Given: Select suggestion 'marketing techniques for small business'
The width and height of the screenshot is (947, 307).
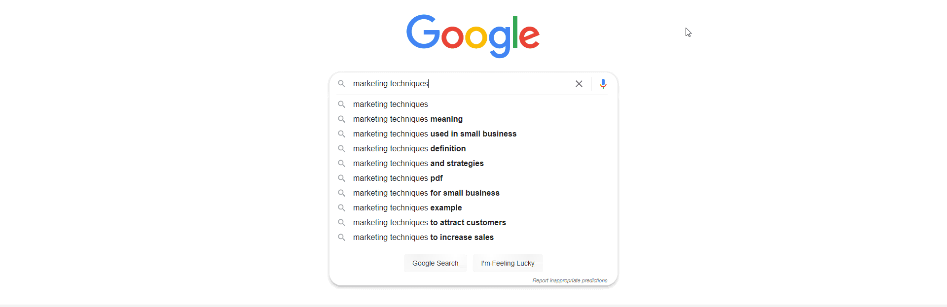Looking at the screenshot, I should (x=426, y=193).
